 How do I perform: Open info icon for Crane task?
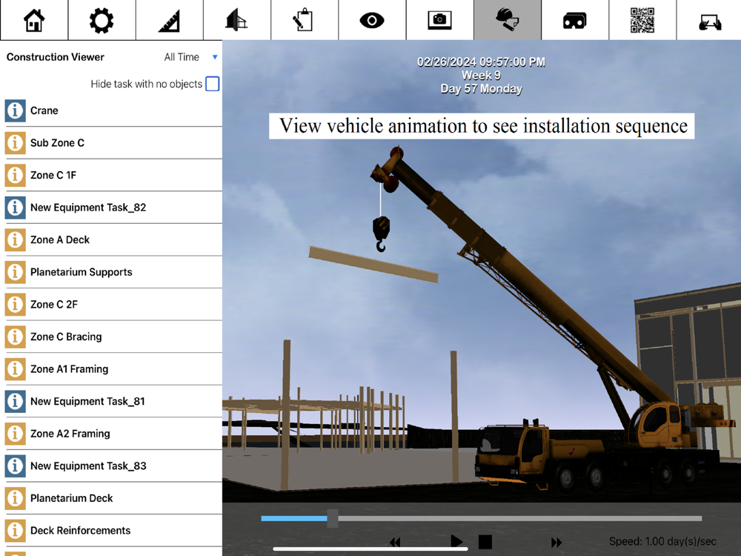pyautogui.click(x=15, y=110)
